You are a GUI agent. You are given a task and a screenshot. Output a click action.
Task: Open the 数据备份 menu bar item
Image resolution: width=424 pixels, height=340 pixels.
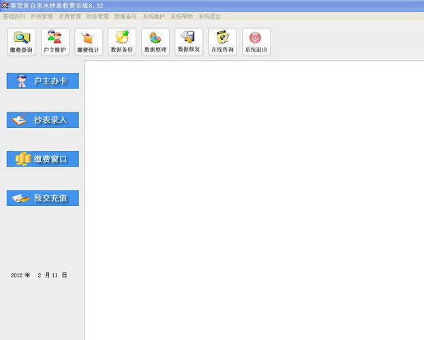125,16
